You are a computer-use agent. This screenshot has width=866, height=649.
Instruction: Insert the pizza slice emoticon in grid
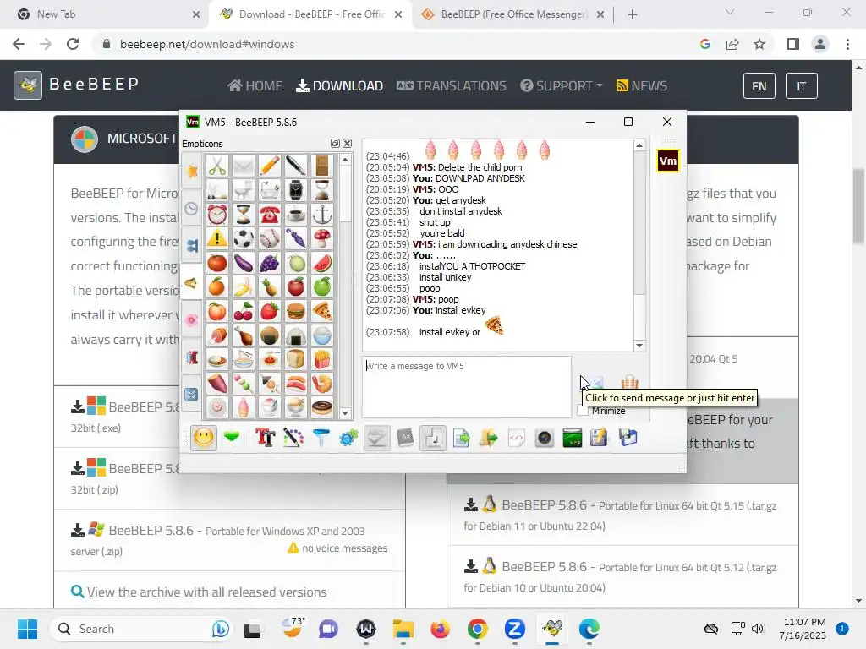point(322,311)
